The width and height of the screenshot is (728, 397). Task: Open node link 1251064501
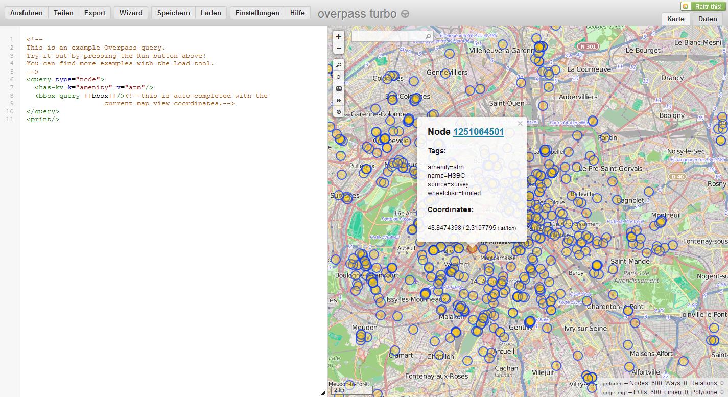478,132
